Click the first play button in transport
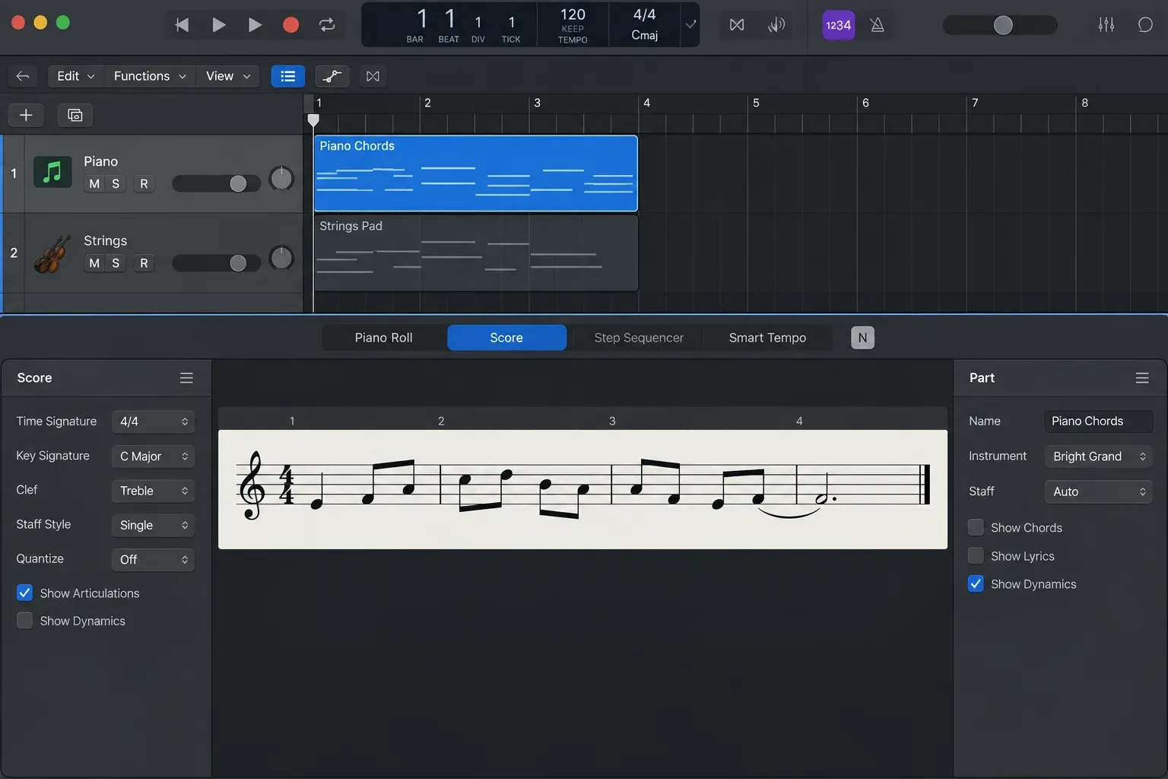The height and width of the screenshot is (779, 1168). (218, 25)
